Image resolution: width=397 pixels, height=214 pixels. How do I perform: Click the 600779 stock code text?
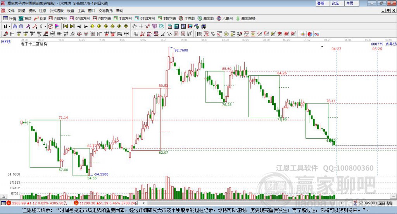coord(377,44)
